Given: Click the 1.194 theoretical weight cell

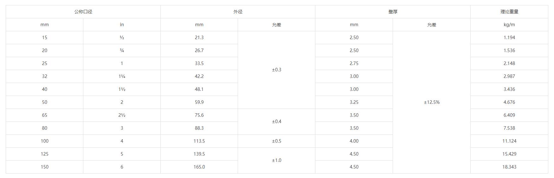Looking at the screenshot, I should (x=509, y=38).
